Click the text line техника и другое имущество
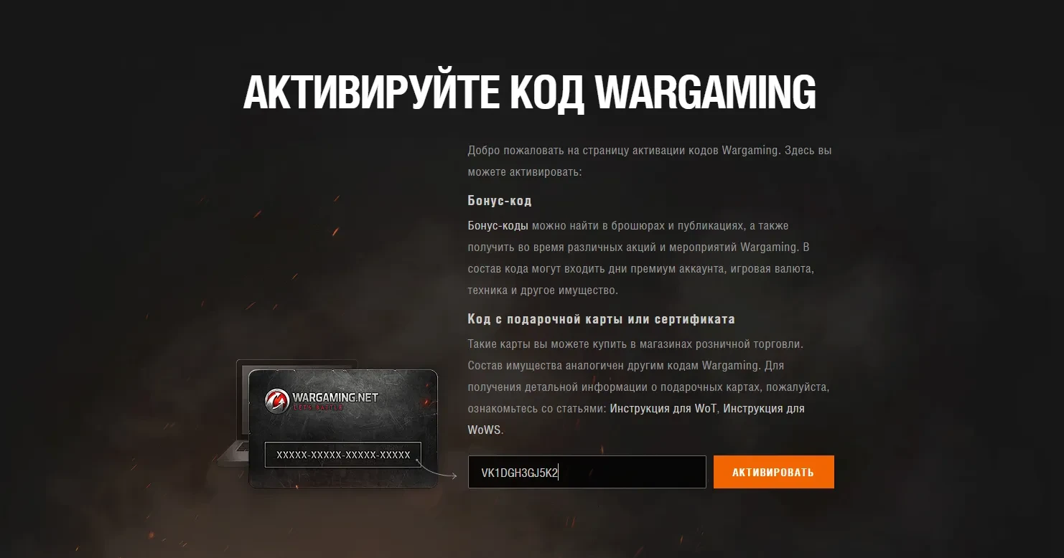 coord(542,290)
